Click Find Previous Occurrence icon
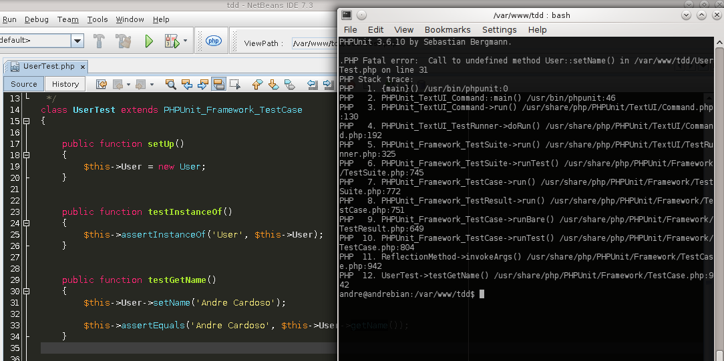724x361 pixels. pyautogui.click(x=187, y=84)
